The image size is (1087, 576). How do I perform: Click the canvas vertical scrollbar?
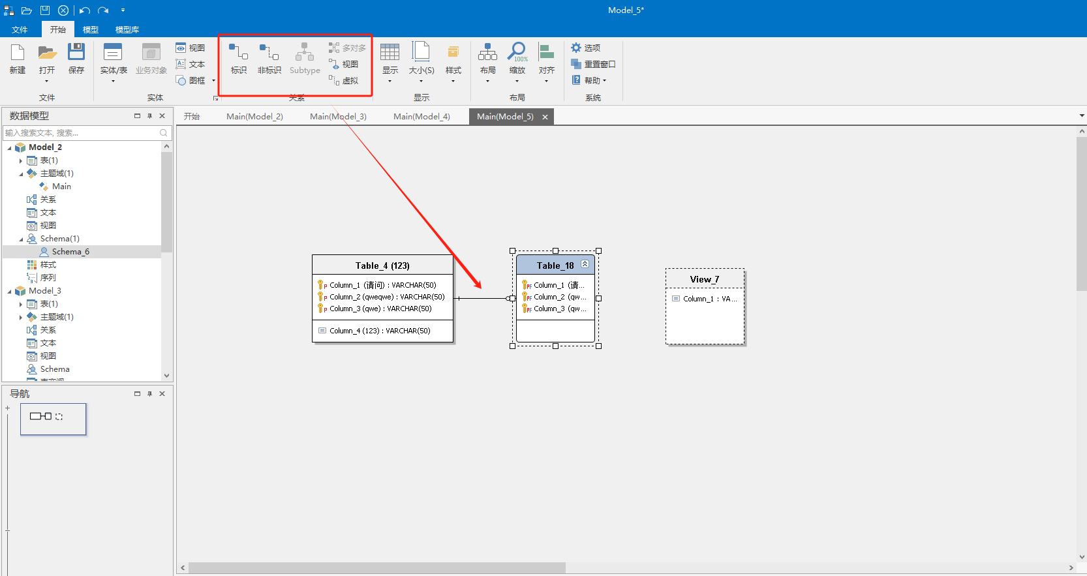pyautogui.click(x=1082, y=214)
